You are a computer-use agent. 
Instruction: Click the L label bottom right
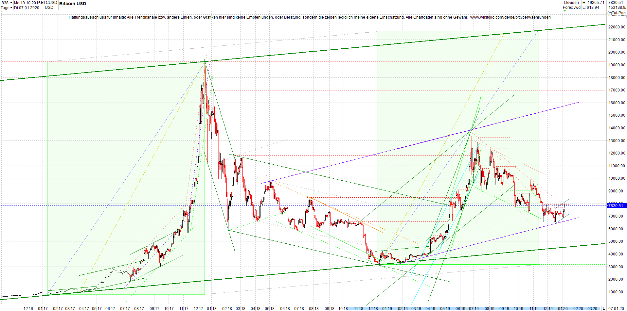click(604, 308)
